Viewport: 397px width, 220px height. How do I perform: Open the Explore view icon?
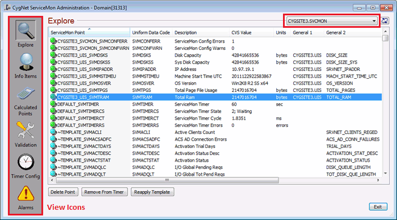26,34
